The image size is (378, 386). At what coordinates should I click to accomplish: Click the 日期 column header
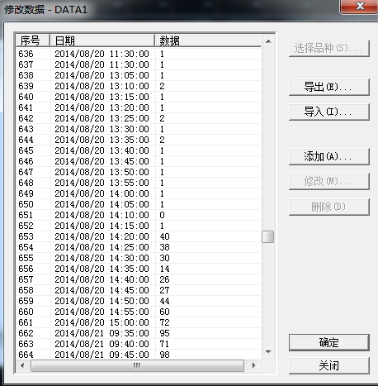pos(102,41)
